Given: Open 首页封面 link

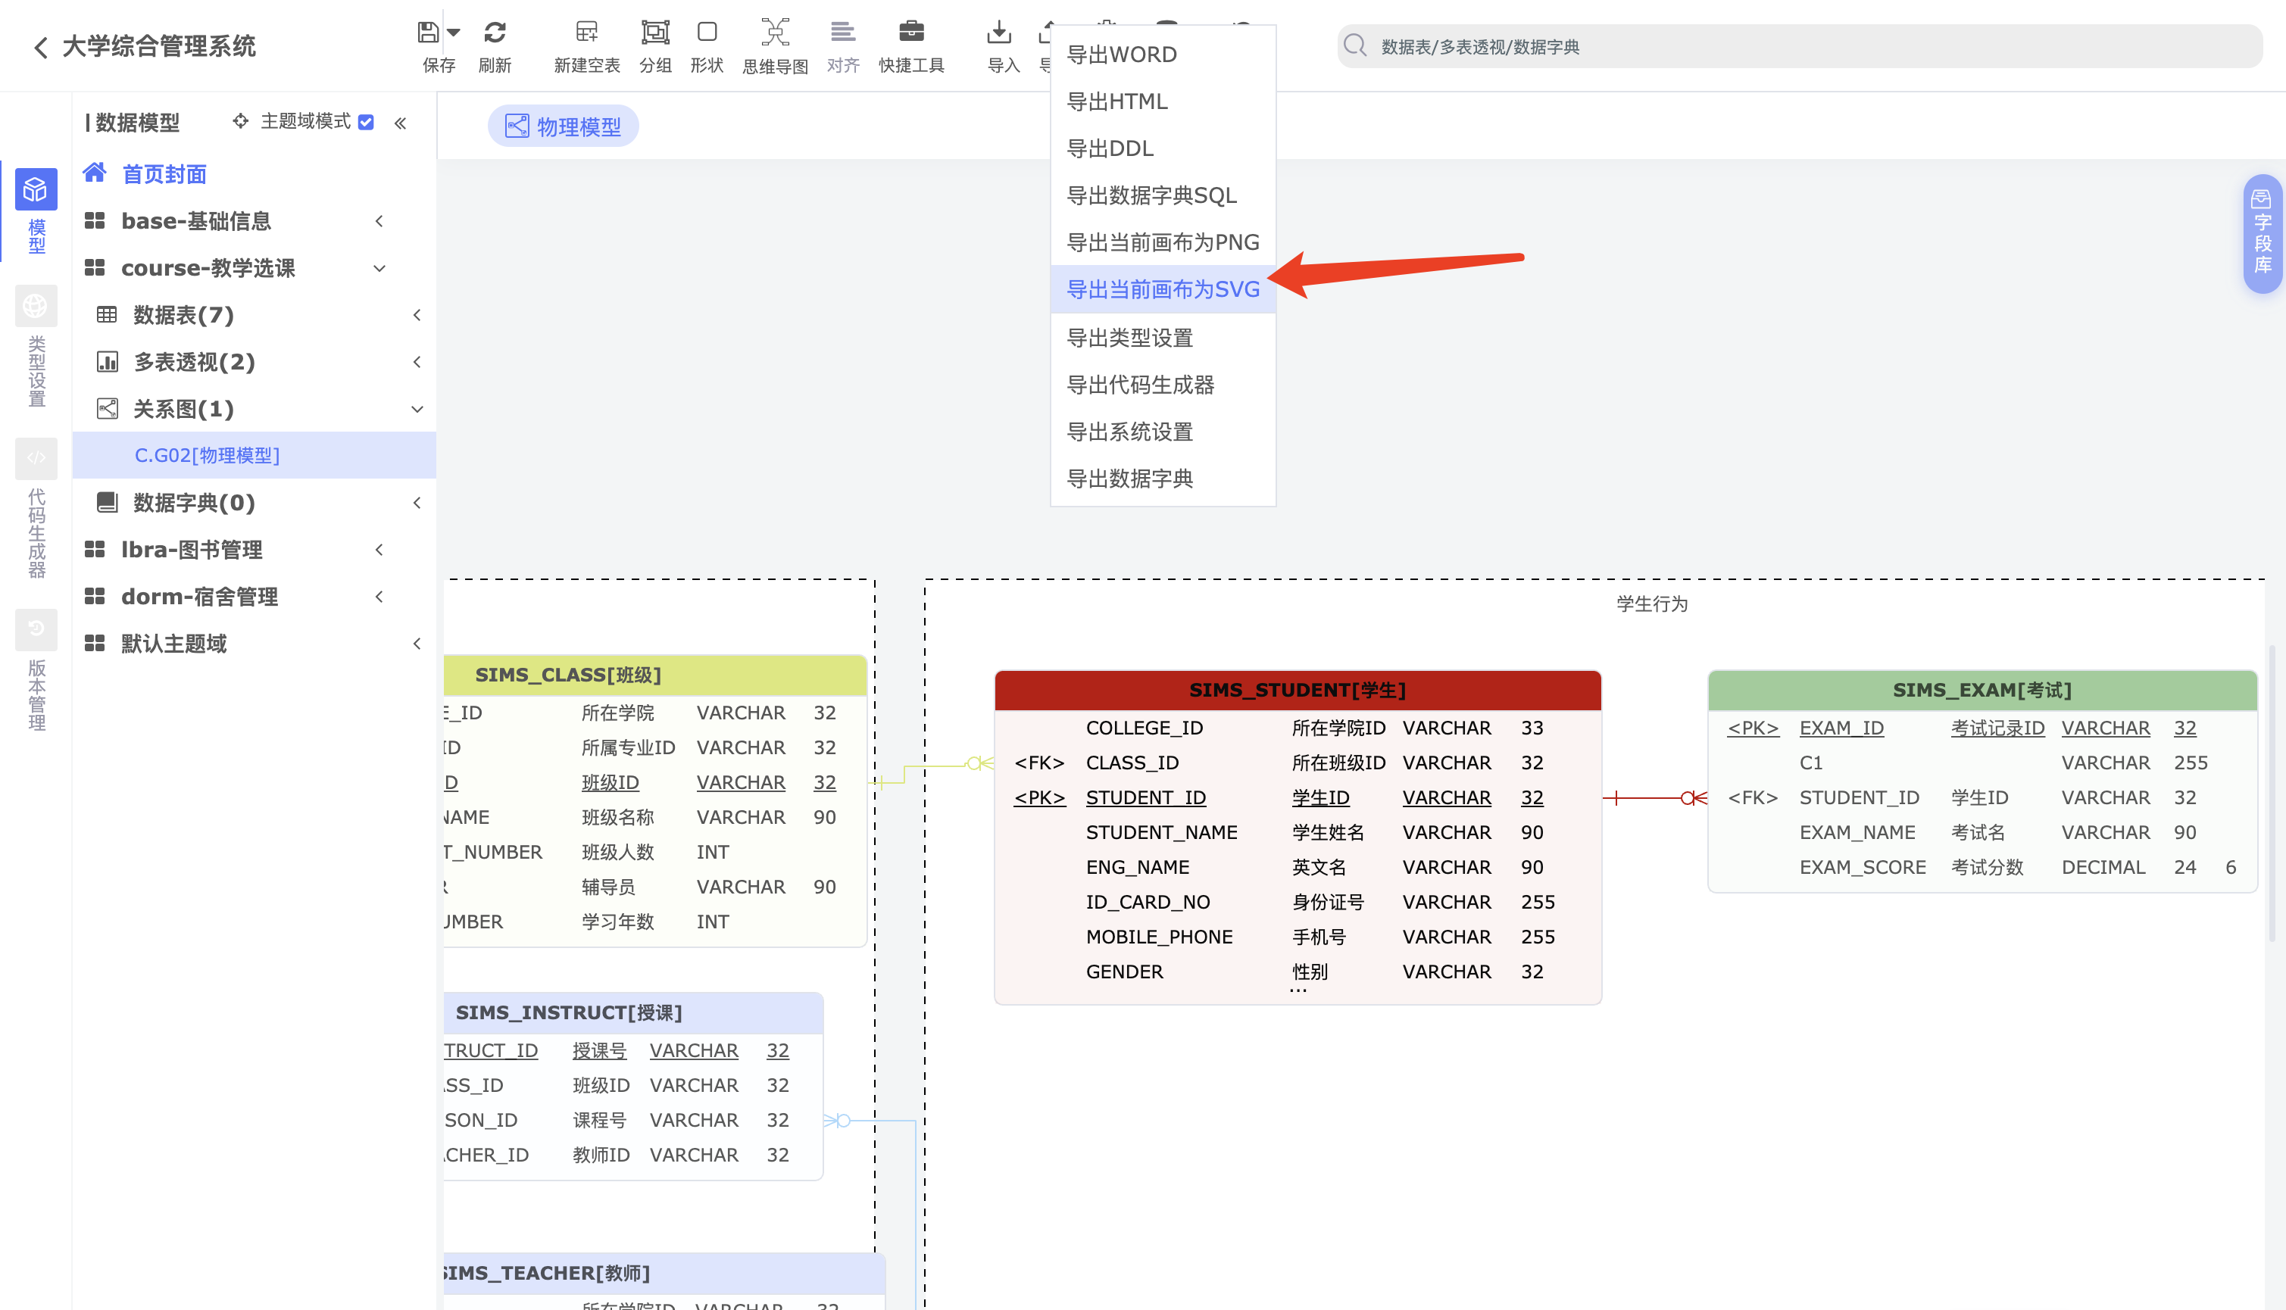Looking at the screenshot, I should tap(164, 173).
